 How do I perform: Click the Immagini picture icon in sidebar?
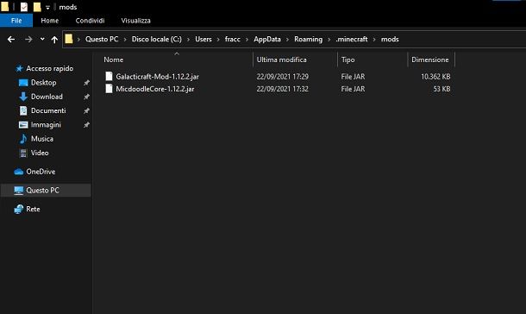[23, 125]
